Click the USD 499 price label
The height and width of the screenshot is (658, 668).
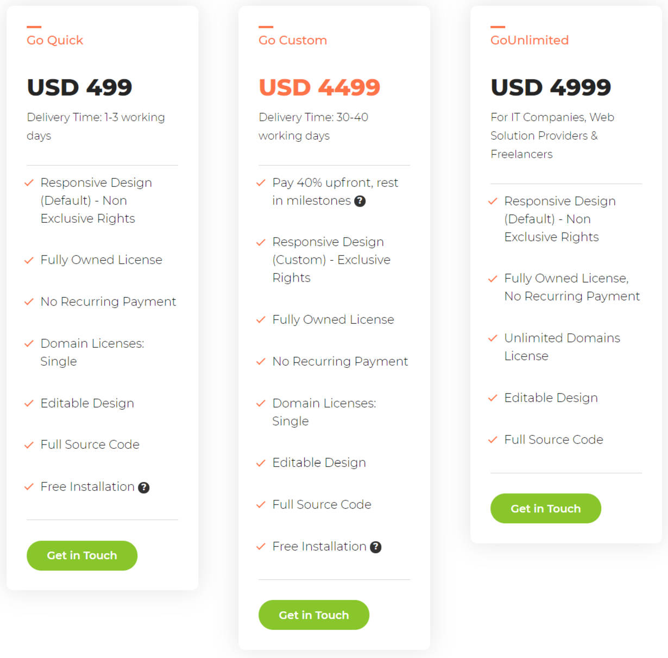click(x=79, y=87)
